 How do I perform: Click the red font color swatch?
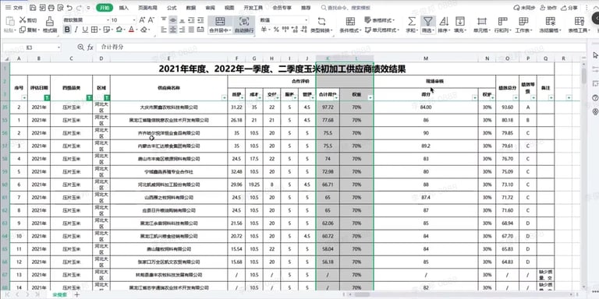(131, 30)
